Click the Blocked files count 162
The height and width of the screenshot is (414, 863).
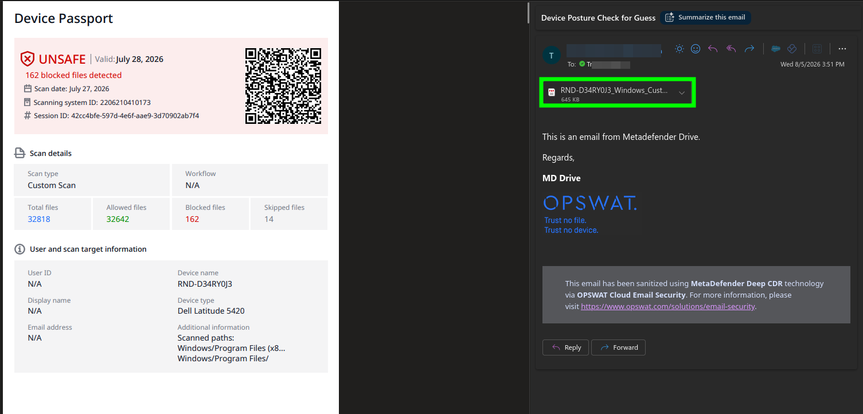pyautogui.click(x=192, y=219)
